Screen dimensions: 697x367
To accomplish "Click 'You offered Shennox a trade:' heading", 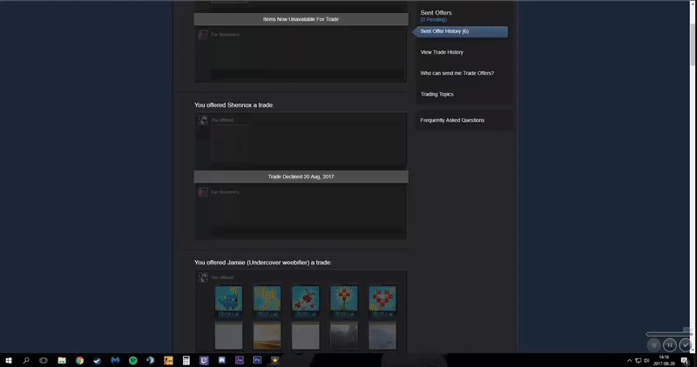I will 234,105.
